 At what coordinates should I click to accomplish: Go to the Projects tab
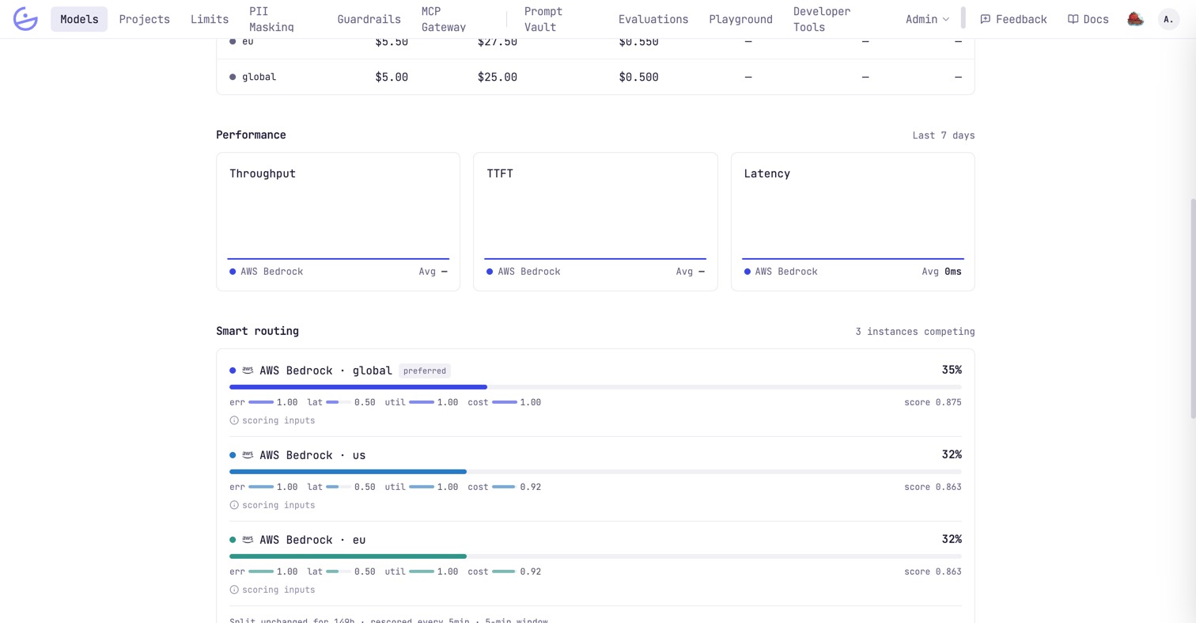click(x=145, y=19)
